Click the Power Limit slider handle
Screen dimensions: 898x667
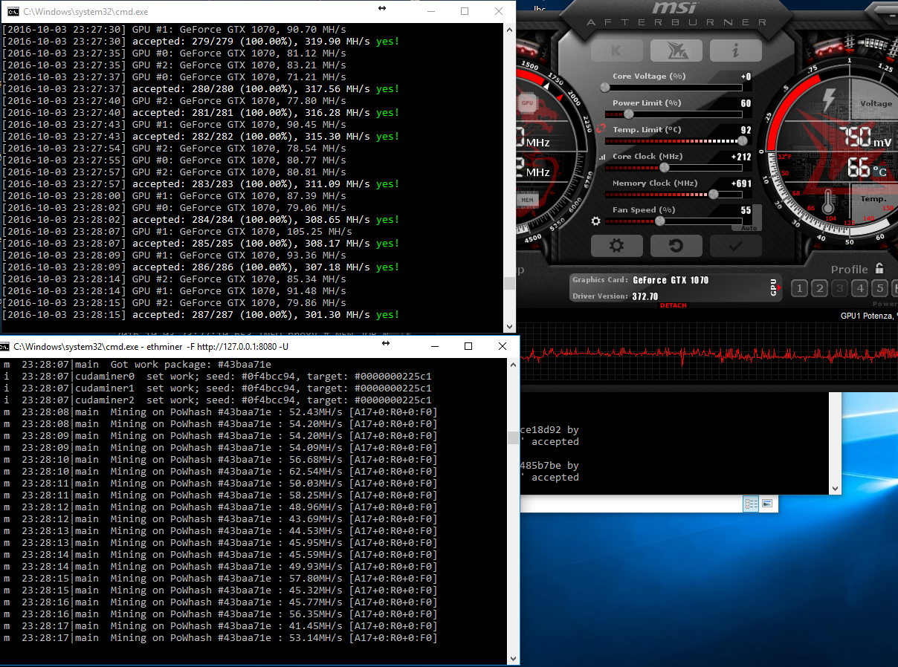pyautogui.click(x=629, y=114)
